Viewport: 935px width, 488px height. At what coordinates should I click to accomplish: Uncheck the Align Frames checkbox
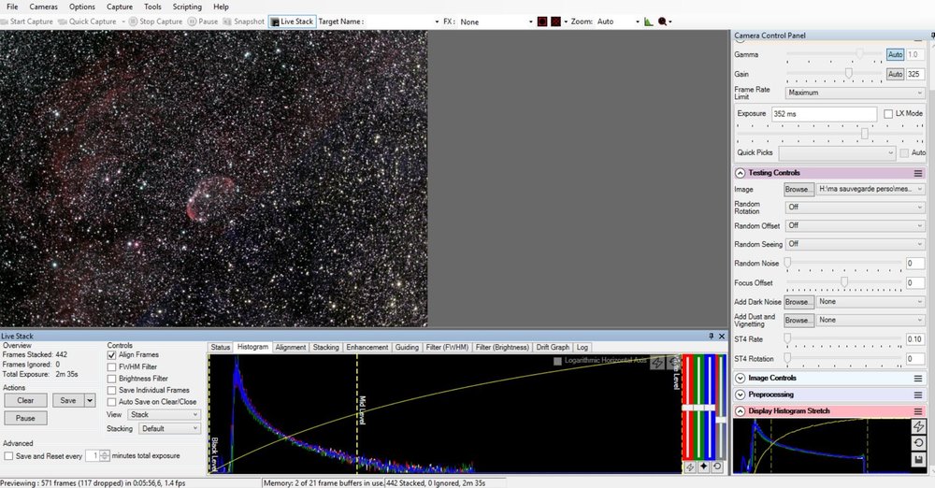pyautogui.click(x=113, y=355)
